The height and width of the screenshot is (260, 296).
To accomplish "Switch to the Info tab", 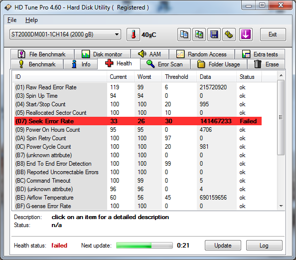I will pos(81,64).
